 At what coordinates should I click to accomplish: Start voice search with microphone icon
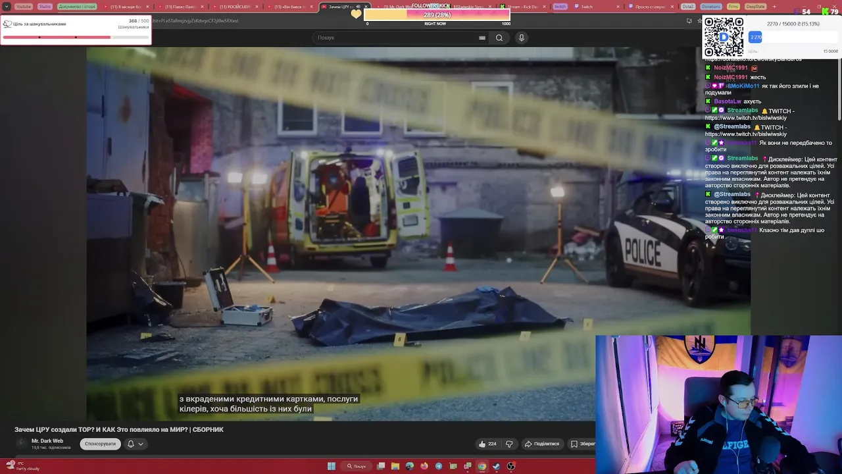click(522, 38)
